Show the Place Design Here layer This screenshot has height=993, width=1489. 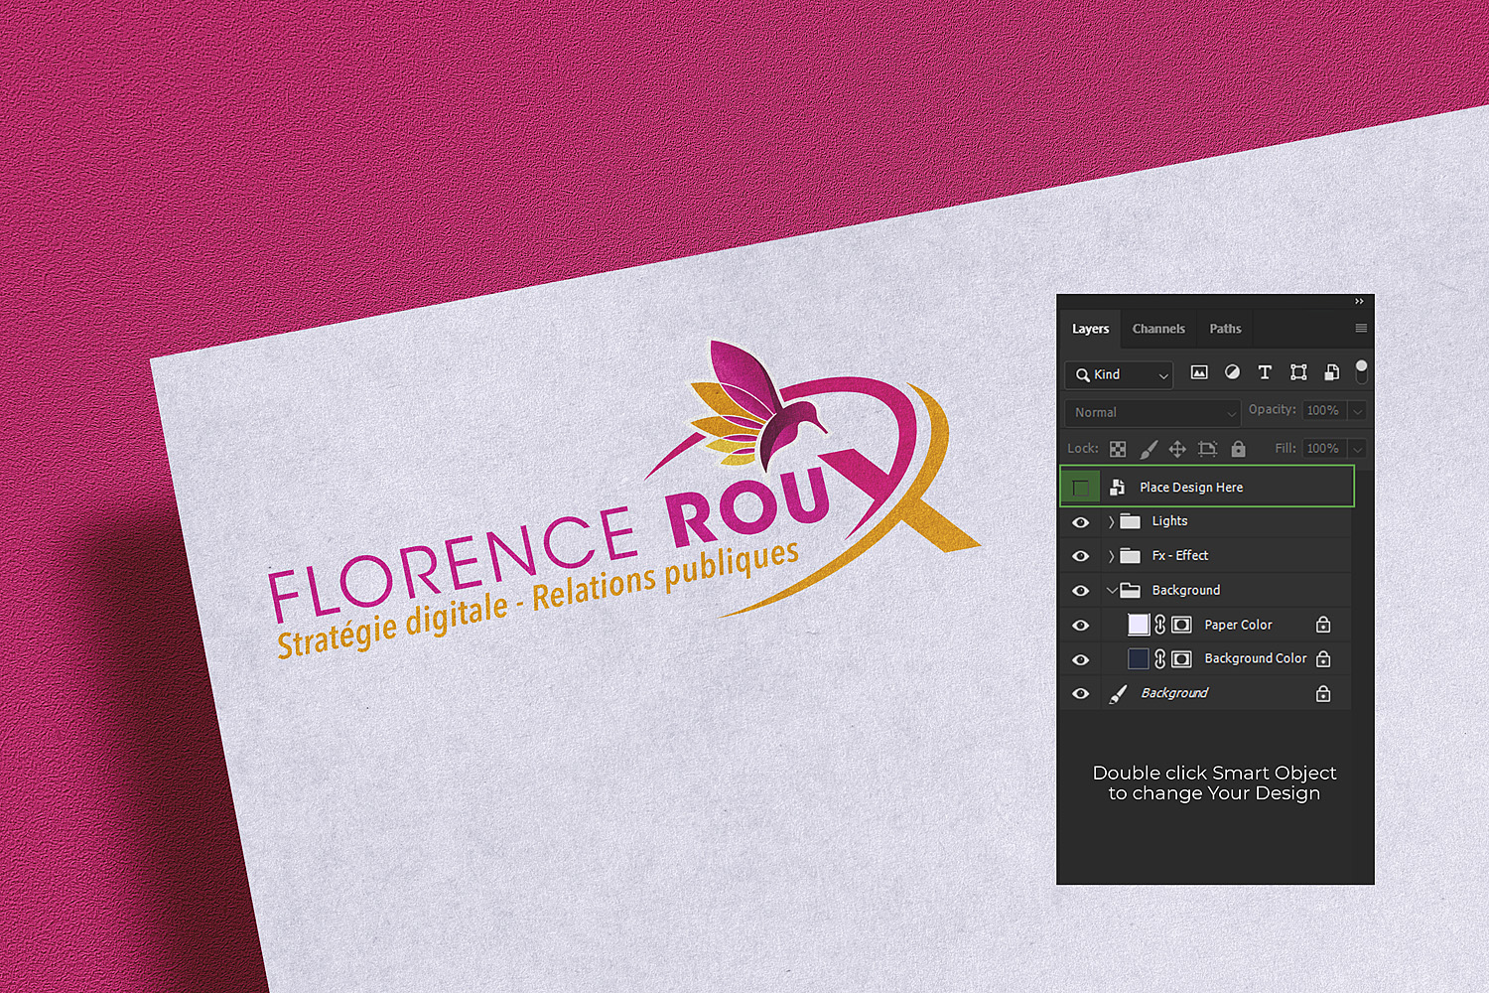(1081, 488)
